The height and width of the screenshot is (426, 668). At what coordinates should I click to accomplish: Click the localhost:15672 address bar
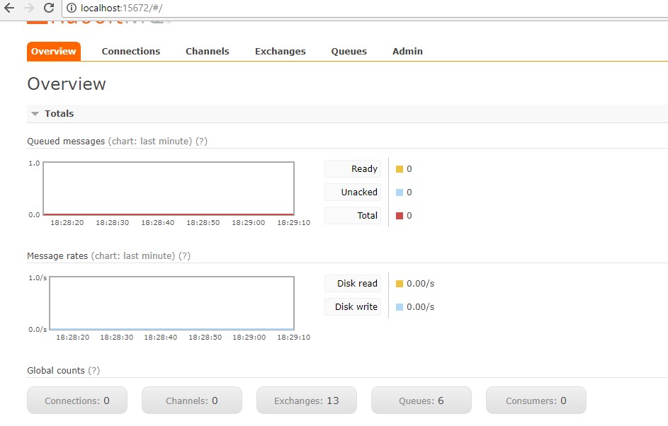[366, 8]
